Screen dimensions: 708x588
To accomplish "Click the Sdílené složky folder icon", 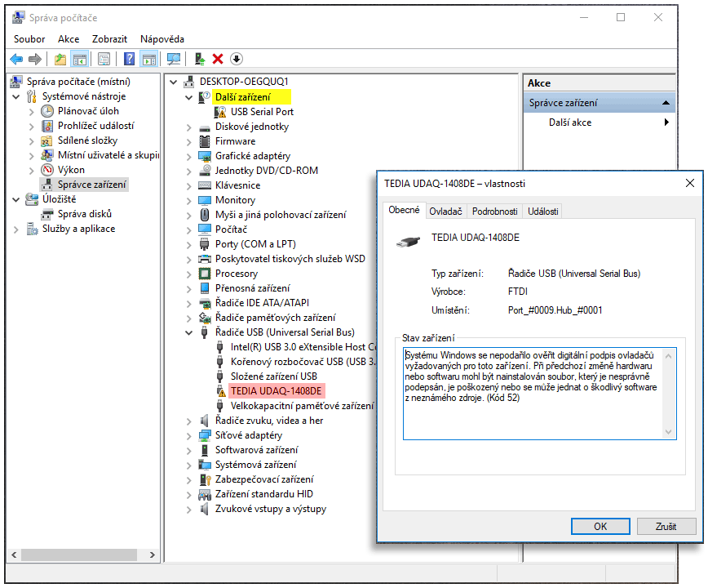I will click(47, 141).
